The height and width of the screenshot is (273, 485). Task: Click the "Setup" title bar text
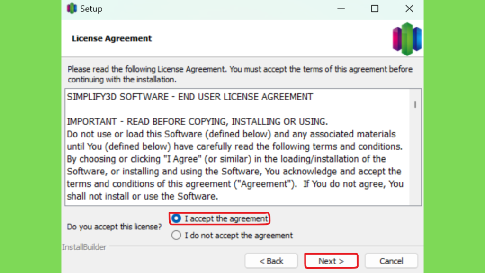coord(91,9)
